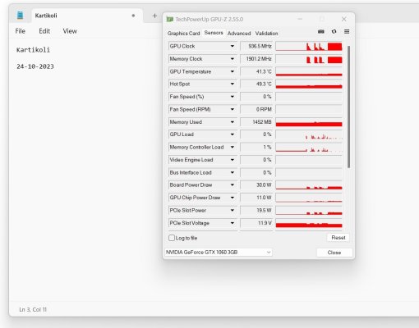Expand the Board Power Draw dropdown

point(233,185)
